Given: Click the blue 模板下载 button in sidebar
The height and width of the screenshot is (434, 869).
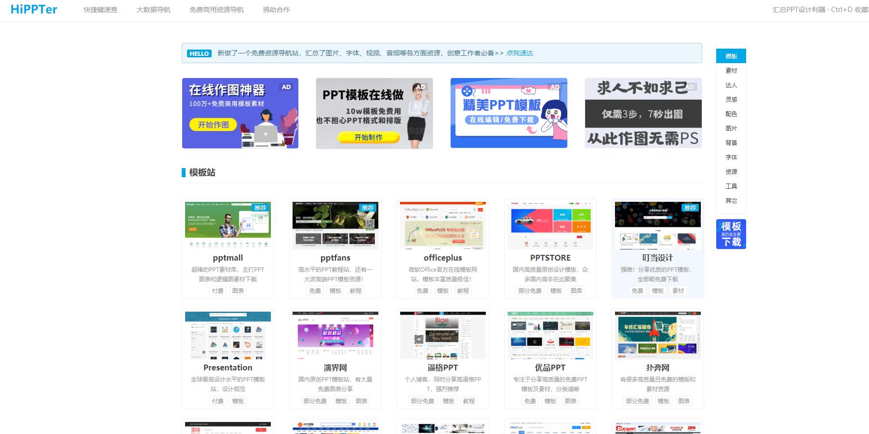Looking at the screenshot, I should point(731,234).
